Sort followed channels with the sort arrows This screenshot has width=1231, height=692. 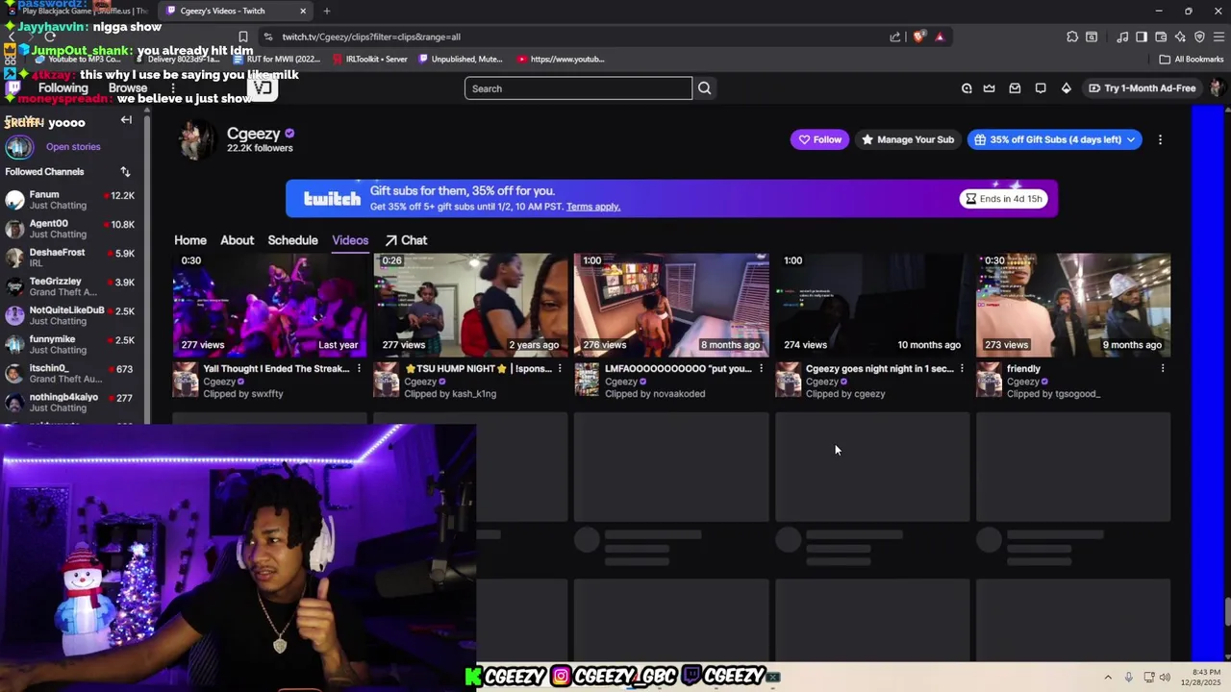pyautogui.click(x=125, y=171)
